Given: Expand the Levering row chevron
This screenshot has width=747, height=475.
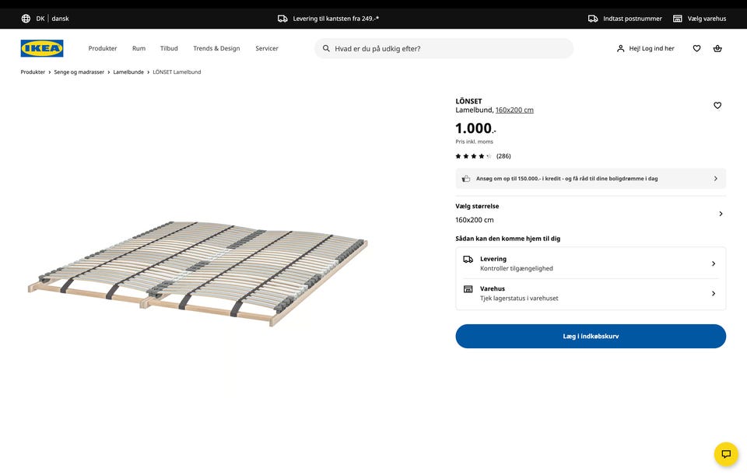Looking at the screenshot, I should 714,264.
